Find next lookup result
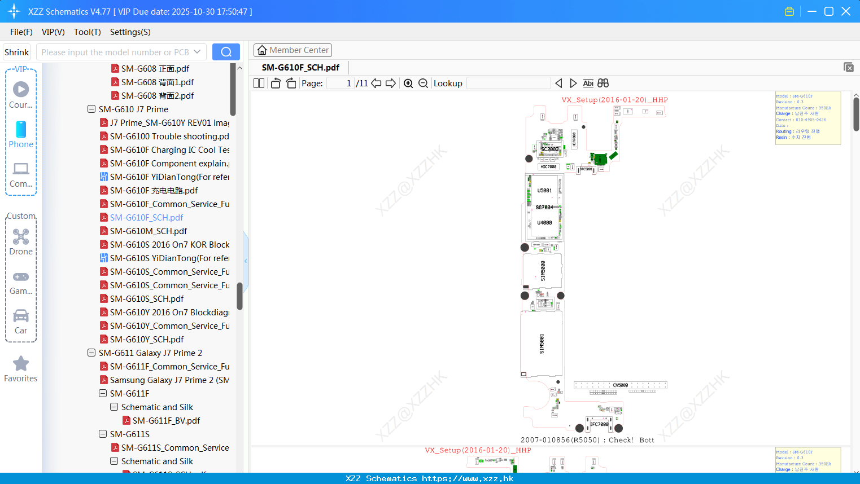This screenshot has height=484, width=860. [573, 83]
